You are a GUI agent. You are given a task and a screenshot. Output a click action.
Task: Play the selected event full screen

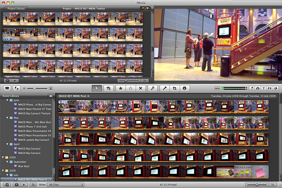(16, 185)
